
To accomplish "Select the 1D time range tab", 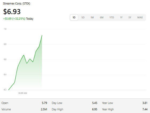I will tap(74, 18).
